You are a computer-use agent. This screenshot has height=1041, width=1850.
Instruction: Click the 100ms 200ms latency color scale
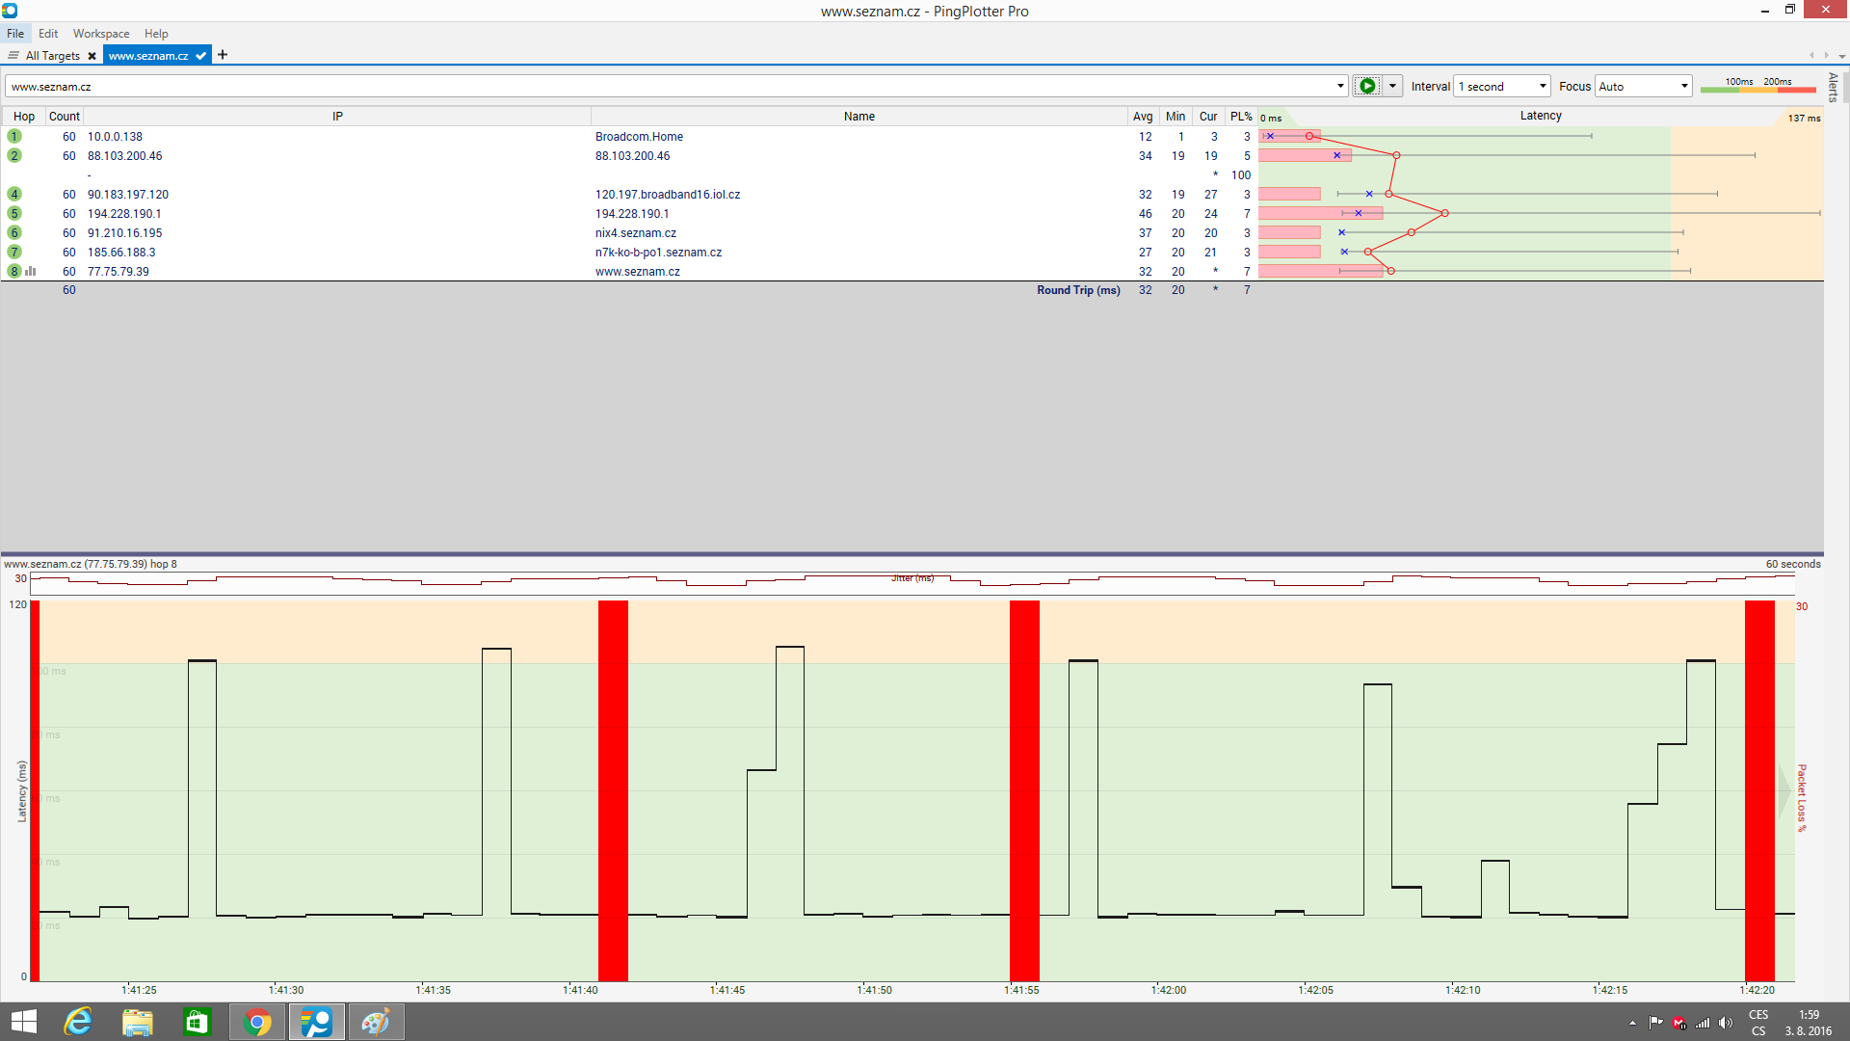(x=1757, y=86)
